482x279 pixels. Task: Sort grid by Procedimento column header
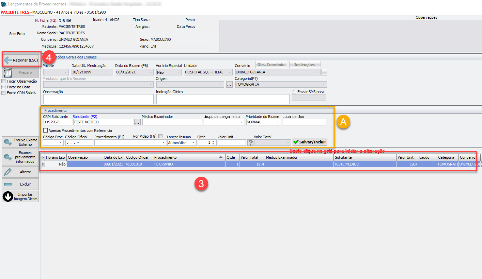click(x=188, y=157)
